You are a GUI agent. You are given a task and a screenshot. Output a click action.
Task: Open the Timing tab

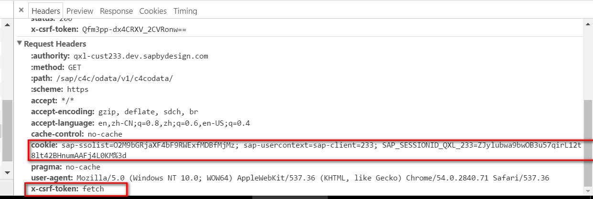point(185,10)
